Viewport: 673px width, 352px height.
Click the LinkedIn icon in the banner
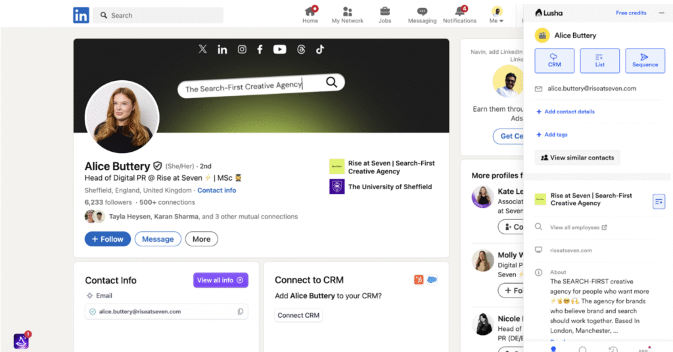coord(222,49)
